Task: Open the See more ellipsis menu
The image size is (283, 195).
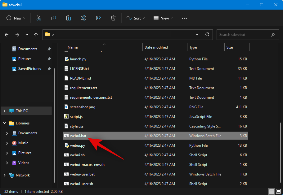Action: (x=184, y=18)
